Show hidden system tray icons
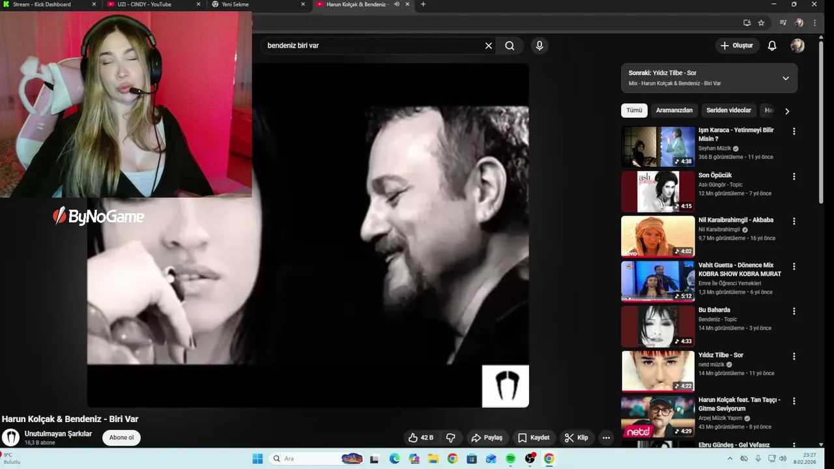 coord(731,459)
